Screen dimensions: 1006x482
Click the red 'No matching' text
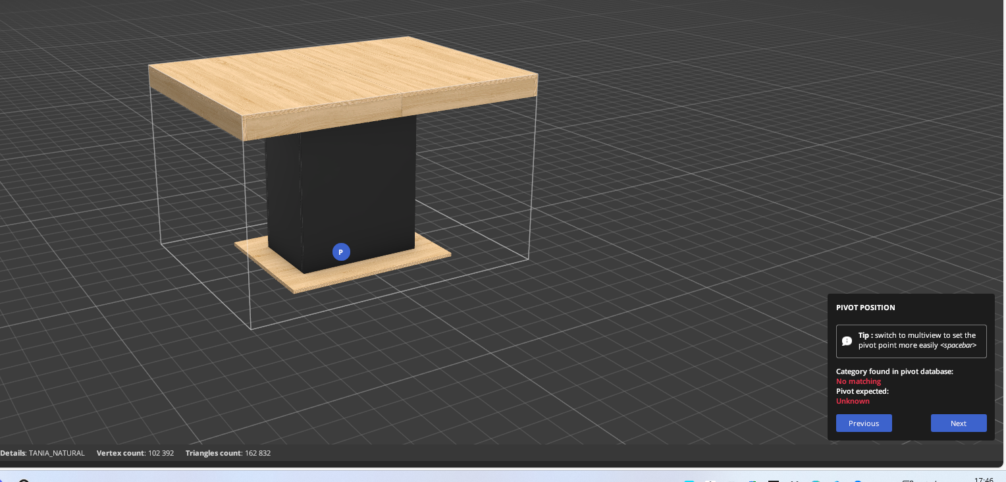tap(859, 381)
